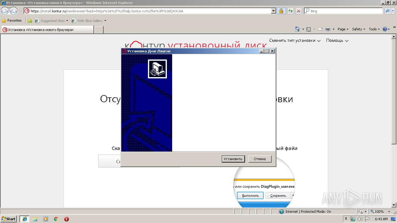This screenshot has width=397, height=223.
Task: Expand the Print icon dropdown arrow
Action: tap(333, 29)
